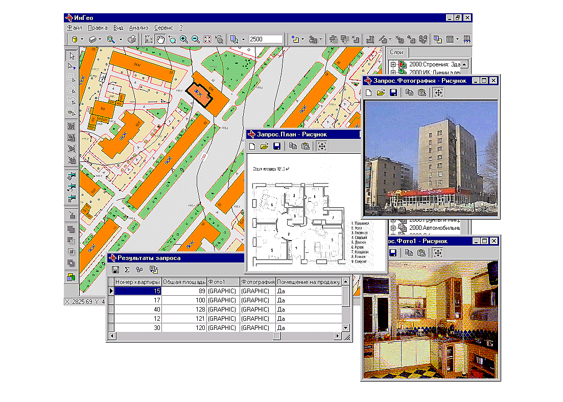Click the table view icon in main toolbar
Image resolution: width=563 pixels, height=402 pixels.
(x=450, y=39)
